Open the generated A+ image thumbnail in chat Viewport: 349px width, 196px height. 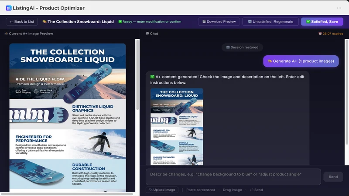click(x=177, y=126)
